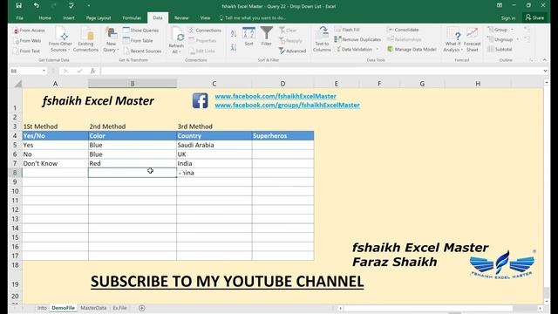Open facebook.com/groups/fshaikhExcelMaster link

click(287, 105)
